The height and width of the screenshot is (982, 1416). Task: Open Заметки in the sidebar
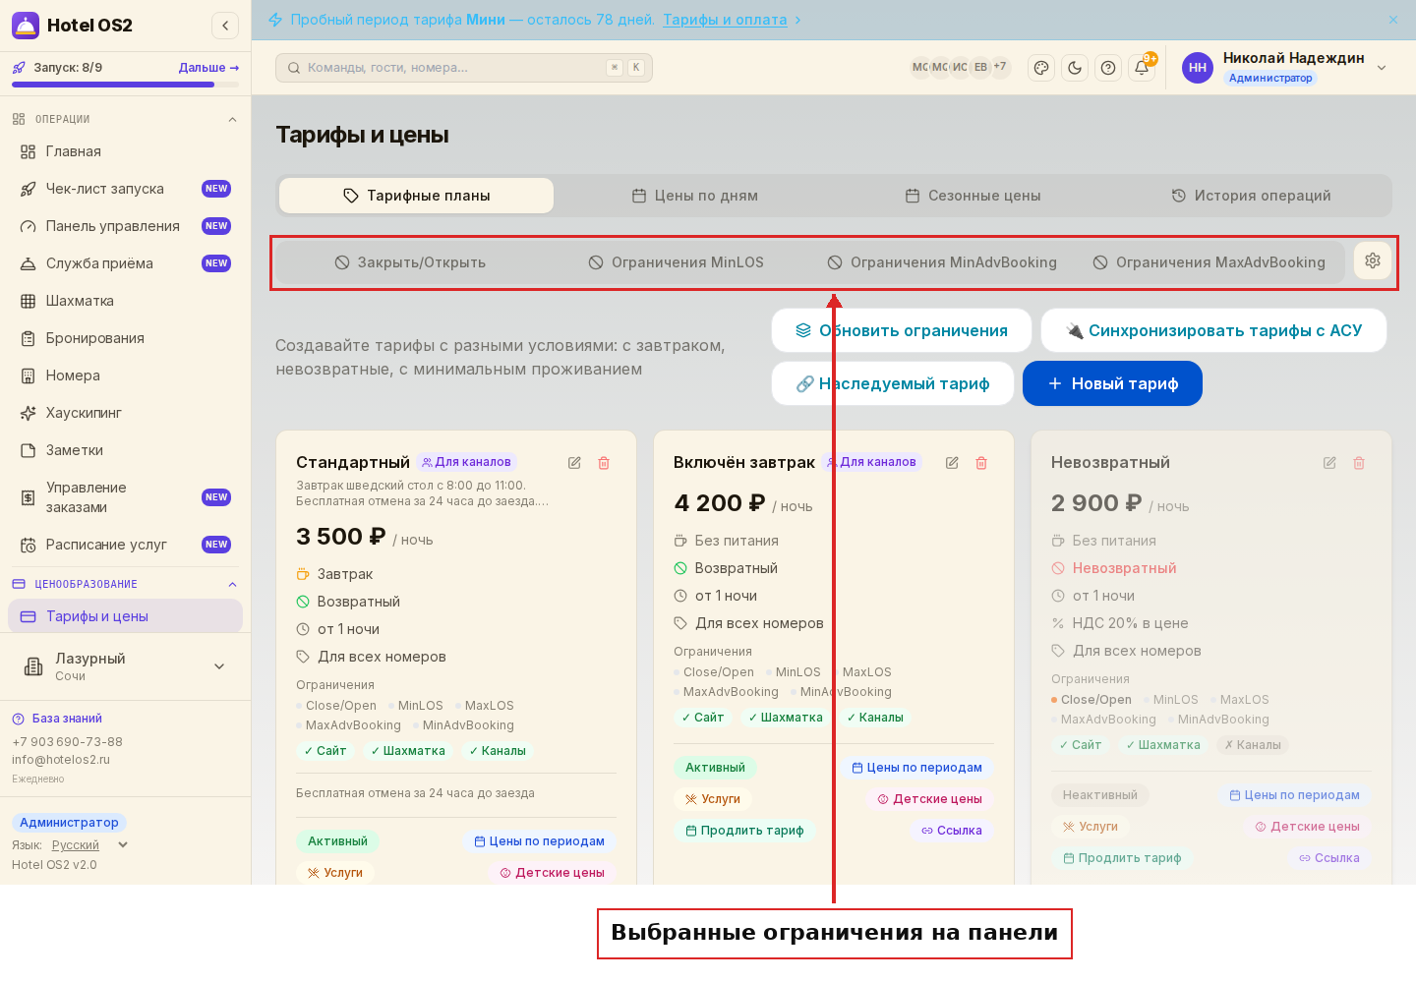125,450
